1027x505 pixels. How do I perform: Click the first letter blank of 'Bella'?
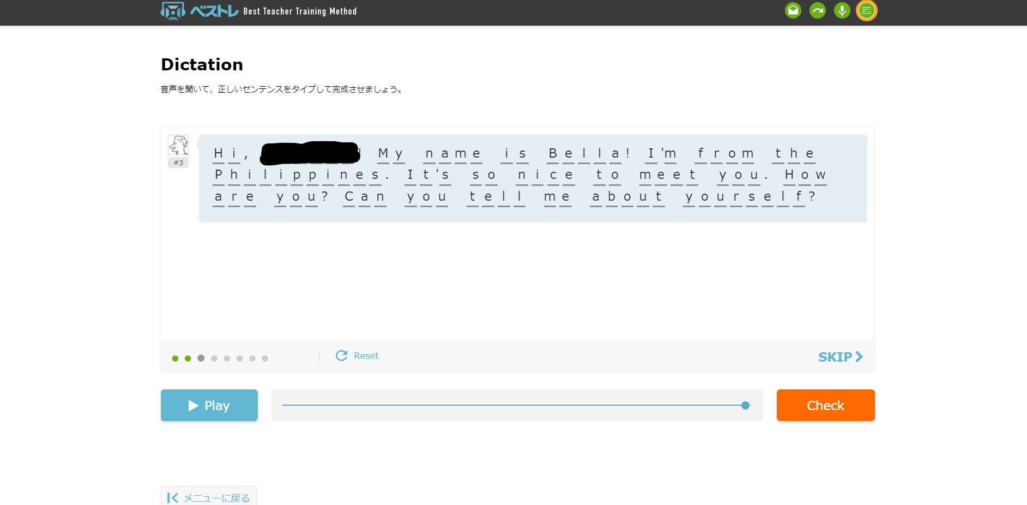point(553,154)
